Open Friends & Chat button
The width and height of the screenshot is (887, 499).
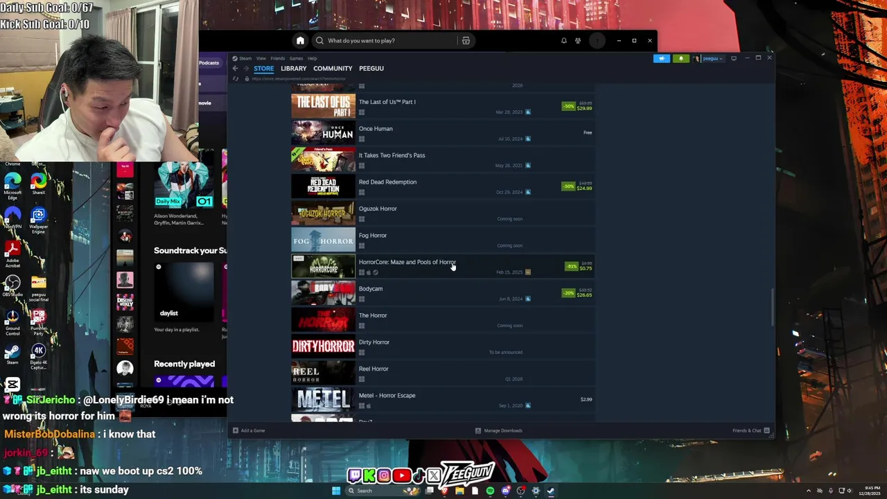[x=750, y=430]
